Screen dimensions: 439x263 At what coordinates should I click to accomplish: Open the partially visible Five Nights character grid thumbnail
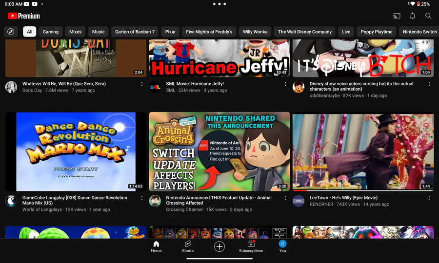click(219, 232)
